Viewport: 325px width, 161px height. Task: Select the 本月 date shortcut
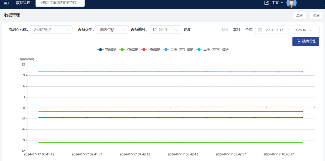tap(237, 30)
